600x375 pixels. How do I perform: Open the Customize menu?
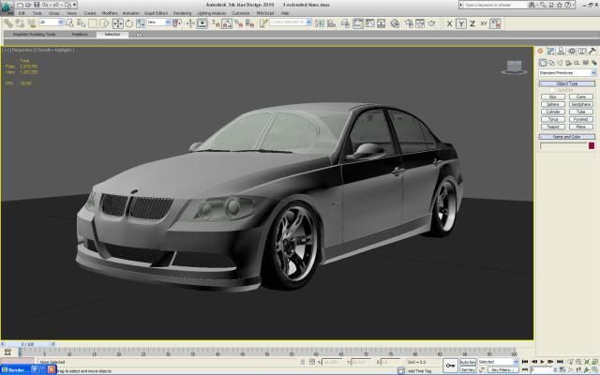point(240,13)
